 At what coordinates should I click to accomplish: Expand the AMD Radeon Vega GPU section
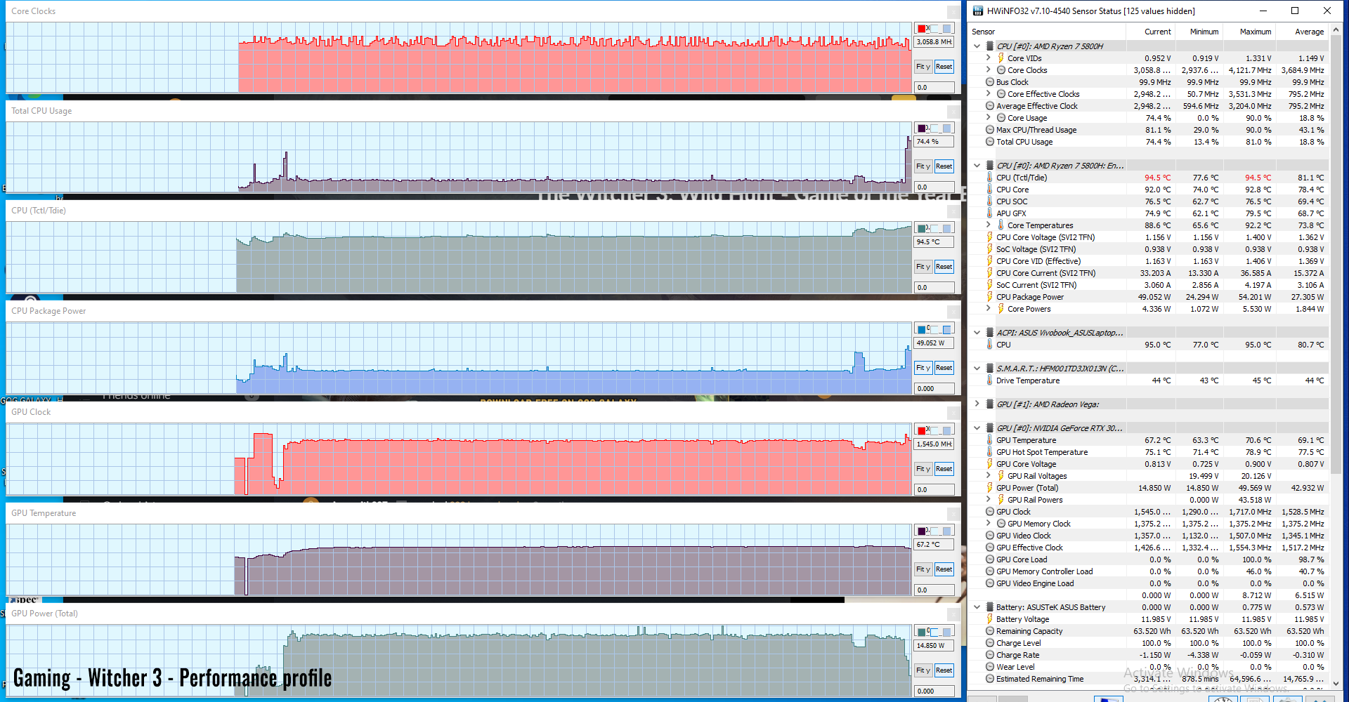click(x=977, y=404)
